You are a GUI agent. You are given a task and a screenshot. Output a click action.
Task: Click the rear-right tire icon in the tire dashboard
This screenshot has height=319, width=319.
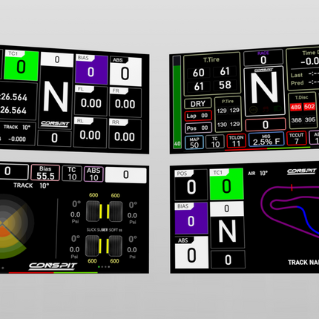pyautogui.click(x=115, y=246)
